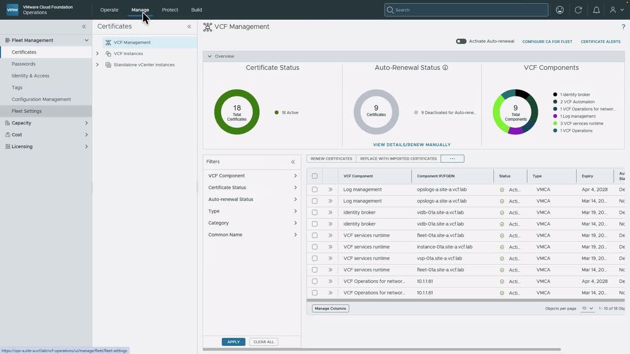The image size is (630, 354).
Task: Open the feedback smiley icon
Action: 560,10
